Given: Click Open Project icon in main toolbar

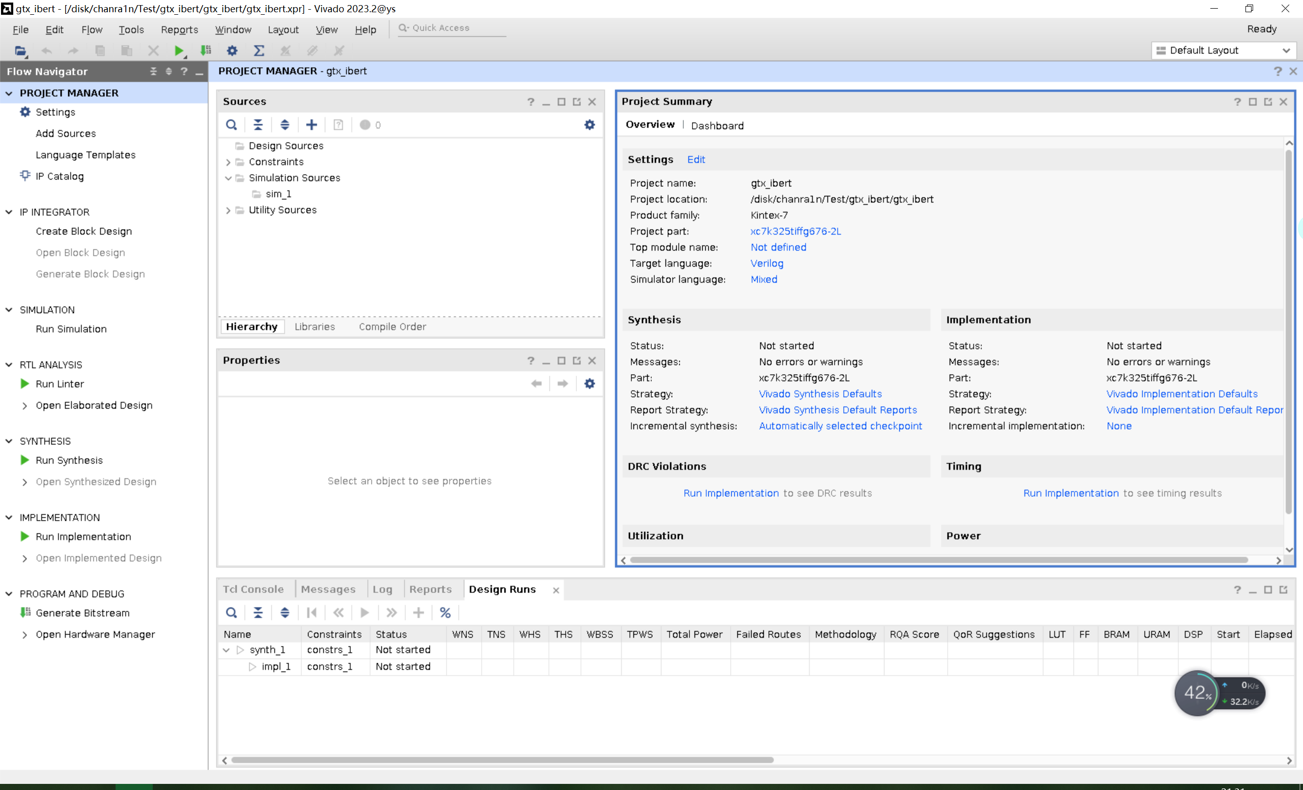Looking at the screenshot, I should tap(20, 51).
